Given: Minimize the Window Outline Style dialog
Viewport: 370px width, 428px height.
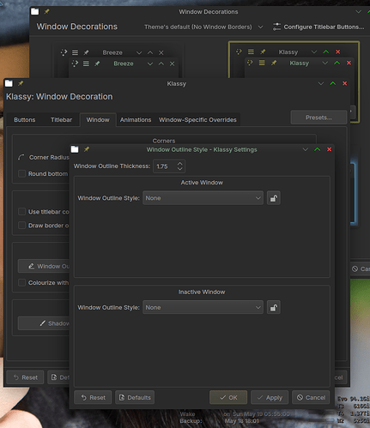Looking at the screenshot, I should 306,149.
